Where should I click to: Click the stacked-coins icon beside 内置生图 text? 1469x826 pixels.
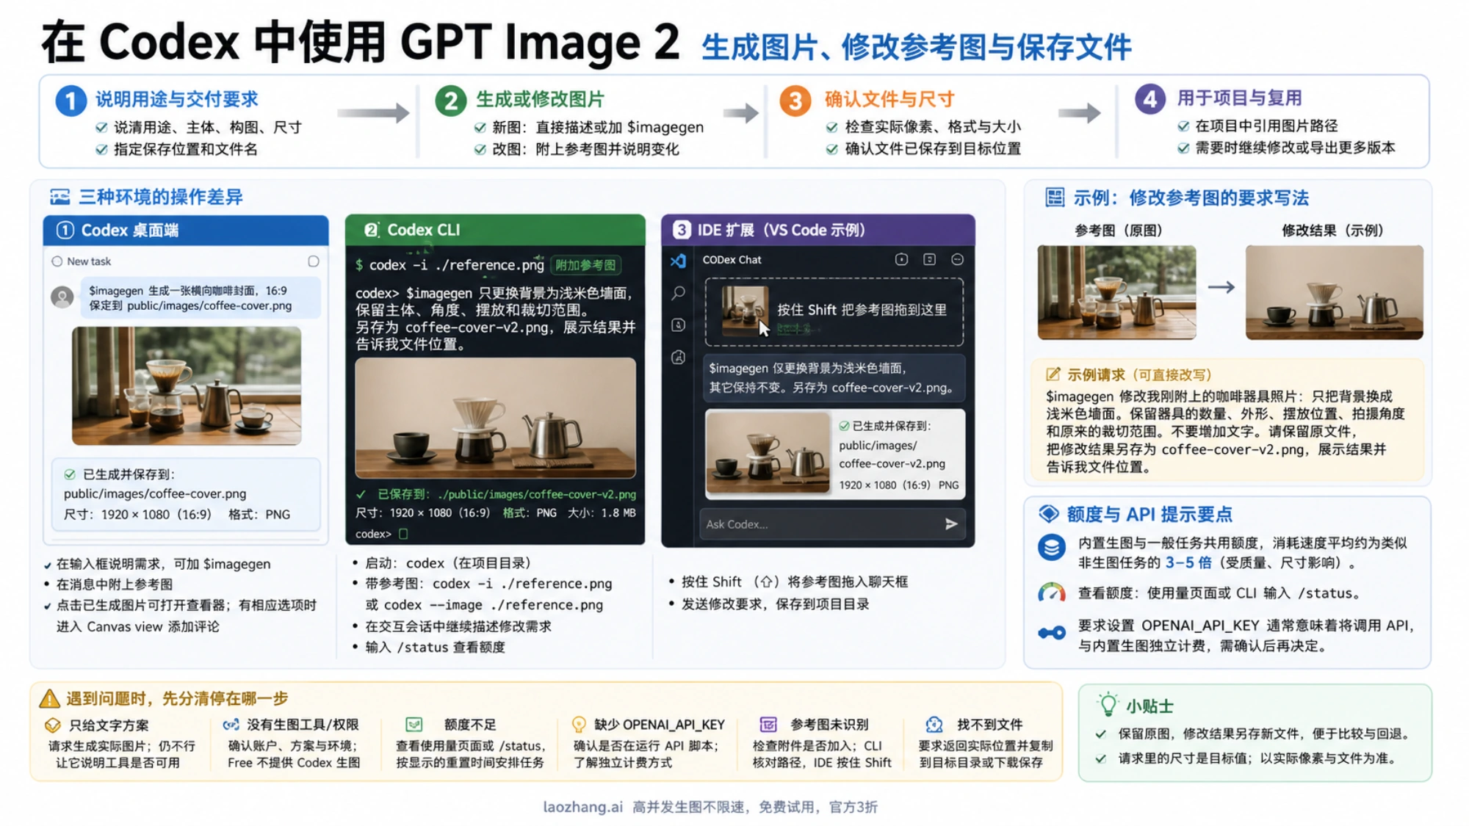(x=1051, y=547)
